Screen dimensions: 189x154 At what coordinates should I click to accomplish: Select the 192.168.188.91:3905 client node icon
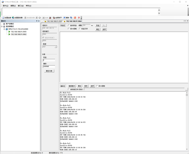(9, 32)
